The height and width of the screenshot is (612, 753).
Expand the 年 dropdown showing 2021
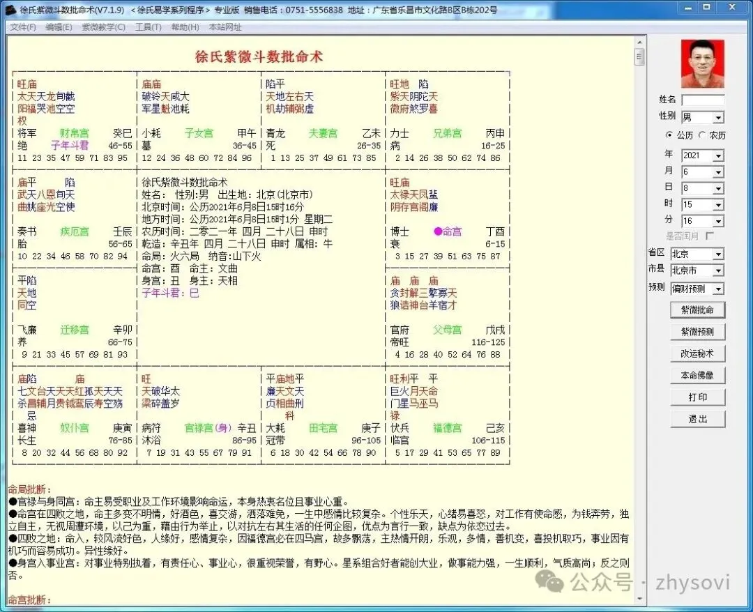tap(718, 155)
